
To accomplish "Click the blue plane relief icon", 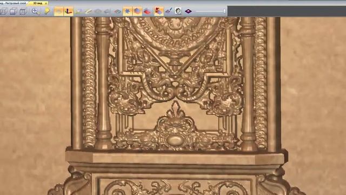I will pyautogui.click(x=117, y=11).
